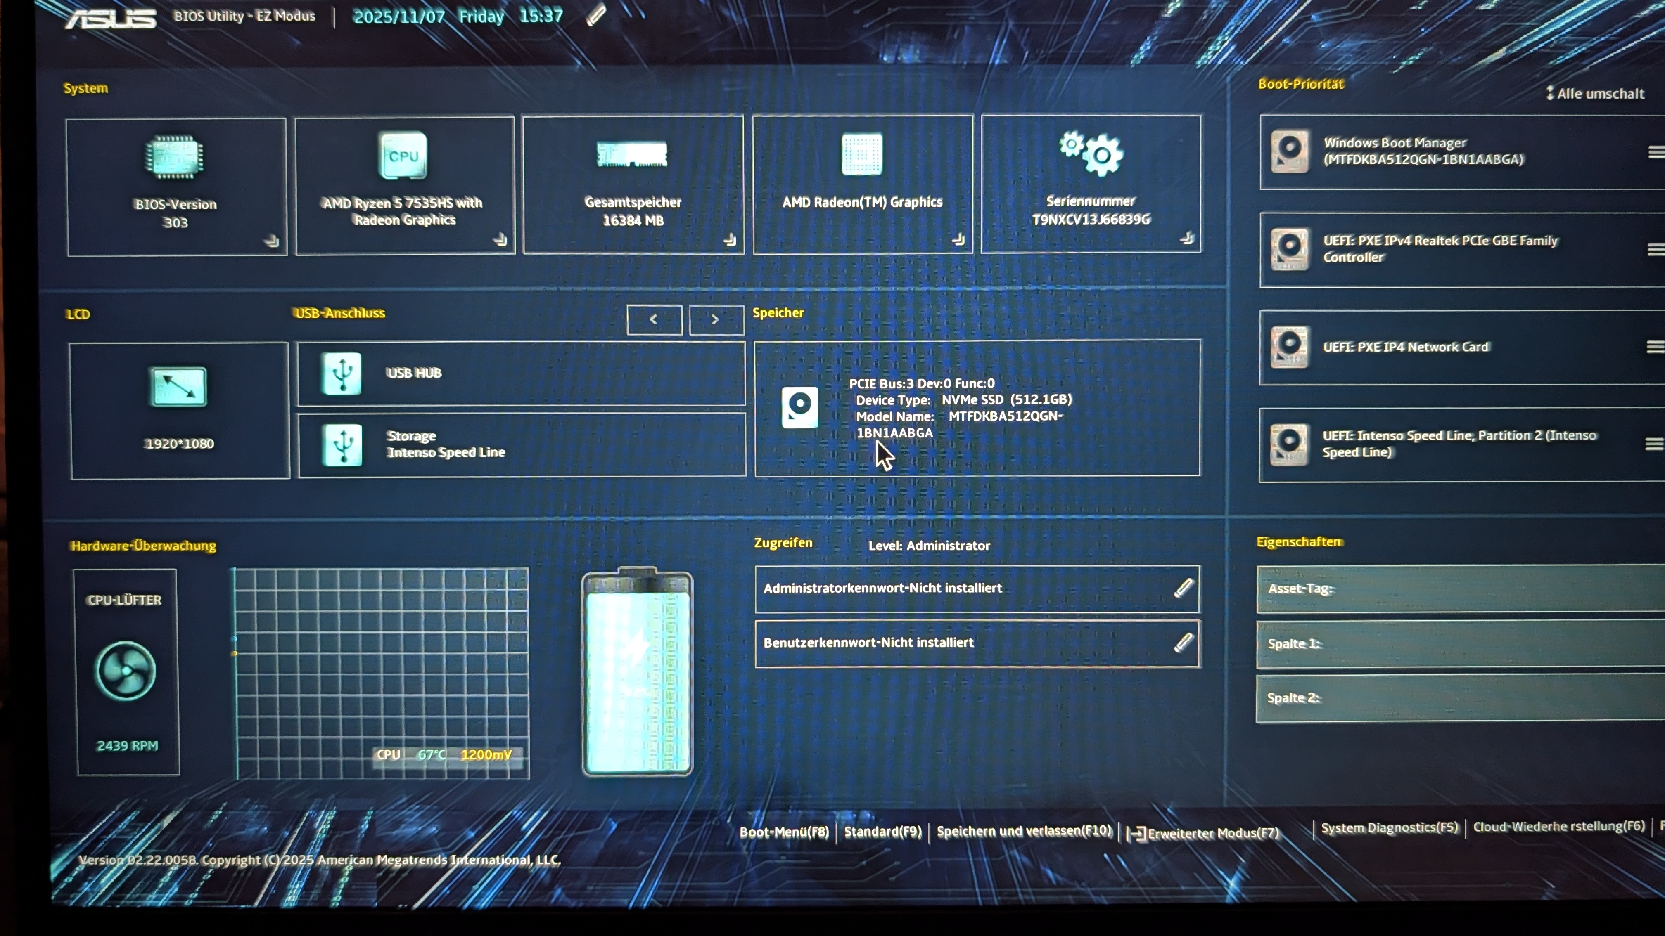The width and height of the screenshot is (1665, 936).
Task: Open the BIOS-Version info tile
Action: point(176,187)
